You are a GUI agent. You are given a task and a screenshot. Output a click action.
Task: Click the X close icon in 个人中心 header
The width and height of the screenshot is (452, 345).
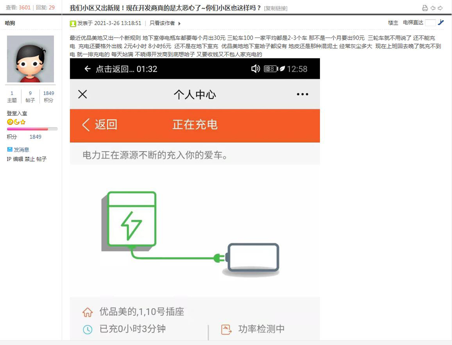pyautogui.click(x=82, y=94)
